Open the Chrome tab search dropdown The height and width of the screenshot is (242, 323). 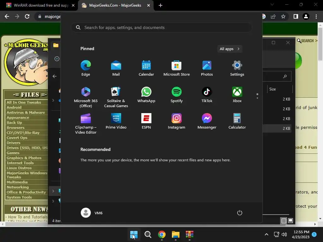coord(272,4)
